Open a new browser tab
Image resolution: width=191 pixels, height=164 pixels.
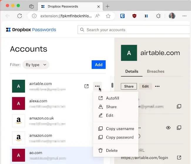pyautogui.click(x=108, y=6)
